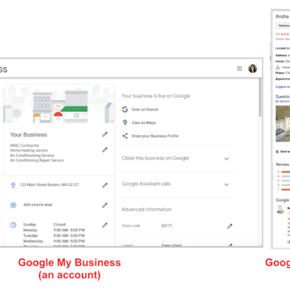Edit the Add service area pencil
Screen dimensions: 290x290
coord(105,205)
